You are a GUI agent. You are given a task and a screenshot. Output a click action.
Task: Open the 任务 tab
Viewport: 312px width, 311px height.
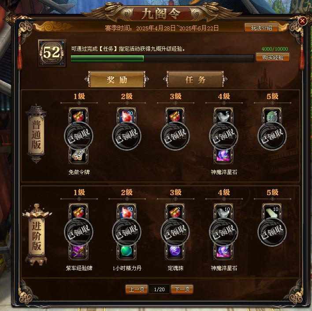point(195,80)
